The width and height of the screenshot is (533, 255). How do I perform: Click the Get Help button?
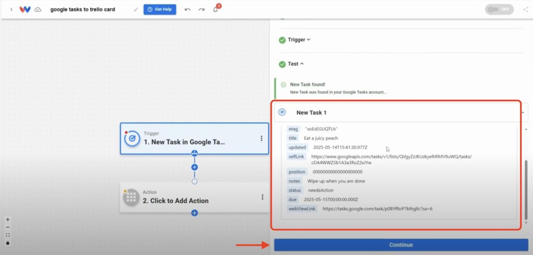pyautogui.click(x=160, y=9)
